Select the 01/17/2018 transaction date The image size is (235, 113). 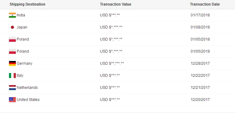click(x=200, y=15)
